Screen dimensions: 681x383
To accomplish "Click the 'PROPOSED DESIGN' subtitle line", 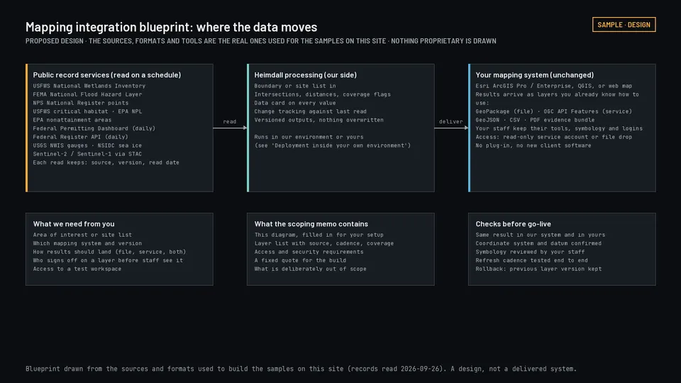I will coord(260,41).
